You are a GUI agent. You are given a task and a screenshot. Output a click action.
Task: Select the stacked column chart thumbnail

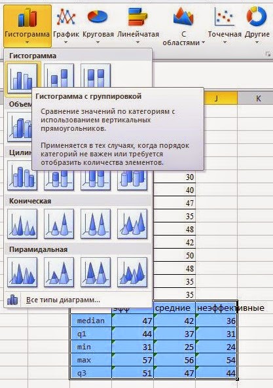coord(59,75)
